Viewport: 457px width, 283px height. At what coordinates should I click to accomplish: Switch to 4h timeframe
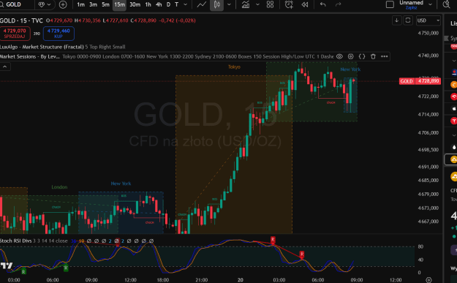(159, 4)
